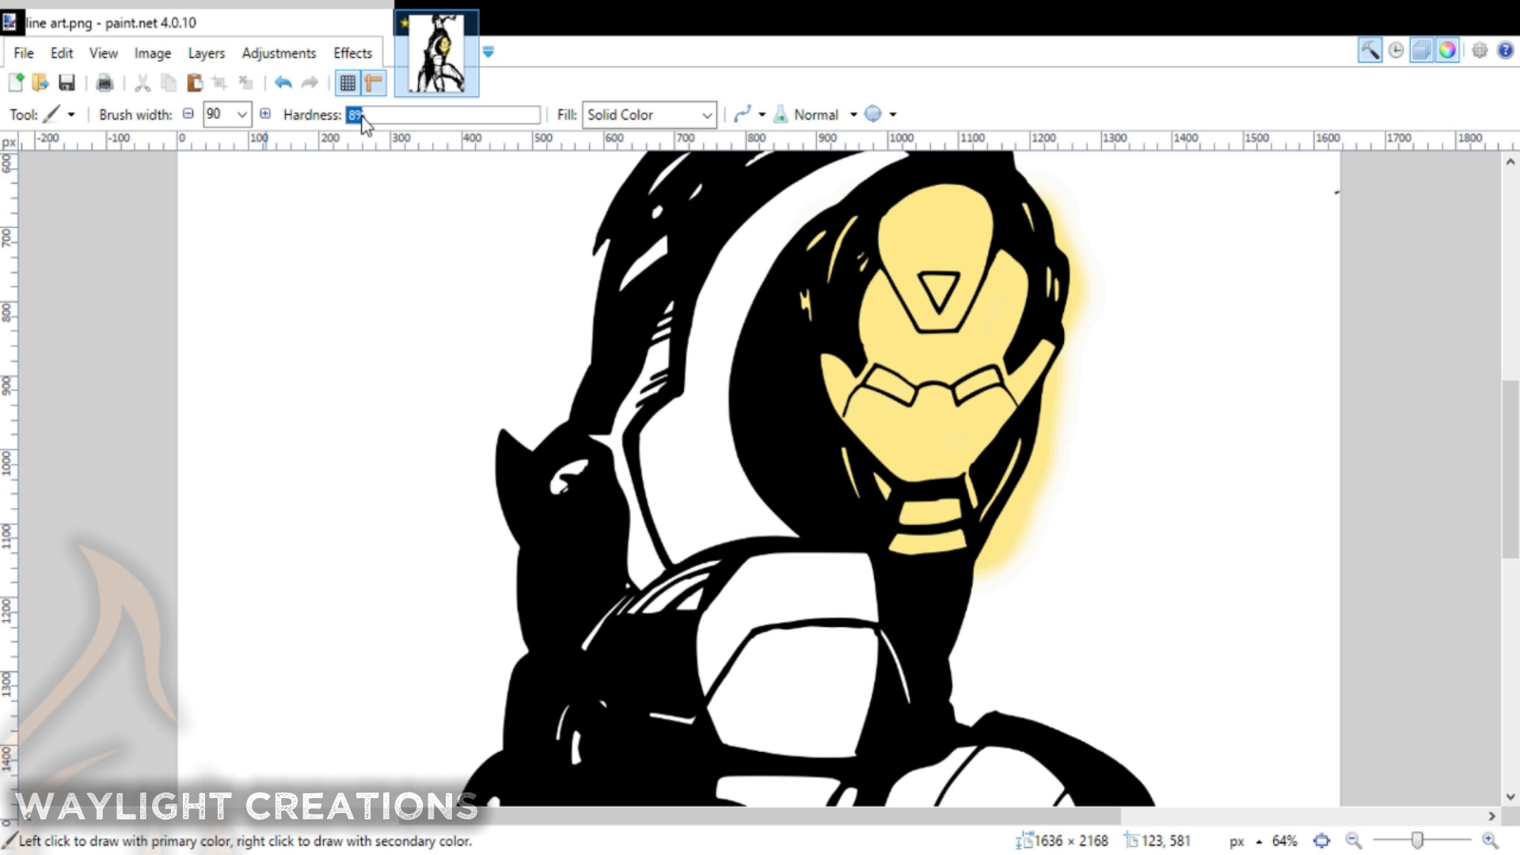Click the Print icon
Image resolution: width=1520 pixels, height=855 pixels.
pos(104,82)
